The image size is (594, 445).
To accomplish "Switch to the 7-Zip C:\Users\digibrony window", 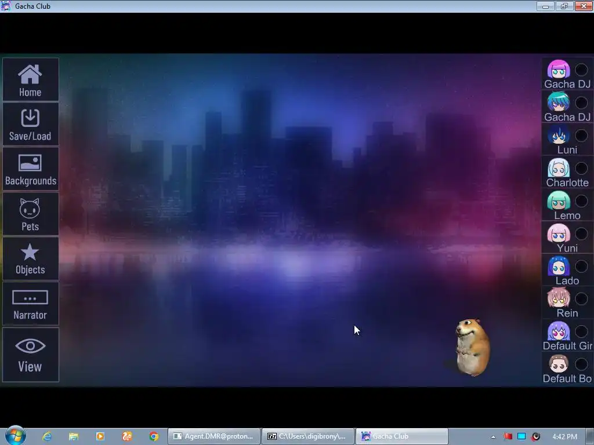I will tap(307, 436).
